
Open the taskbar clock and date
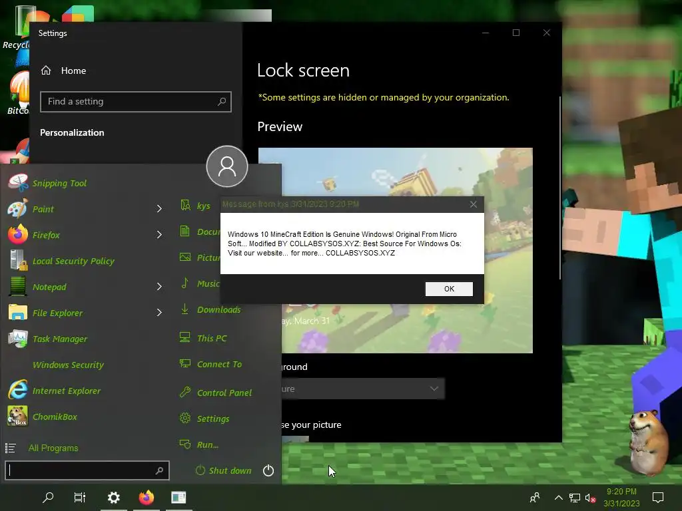[621, 498]
